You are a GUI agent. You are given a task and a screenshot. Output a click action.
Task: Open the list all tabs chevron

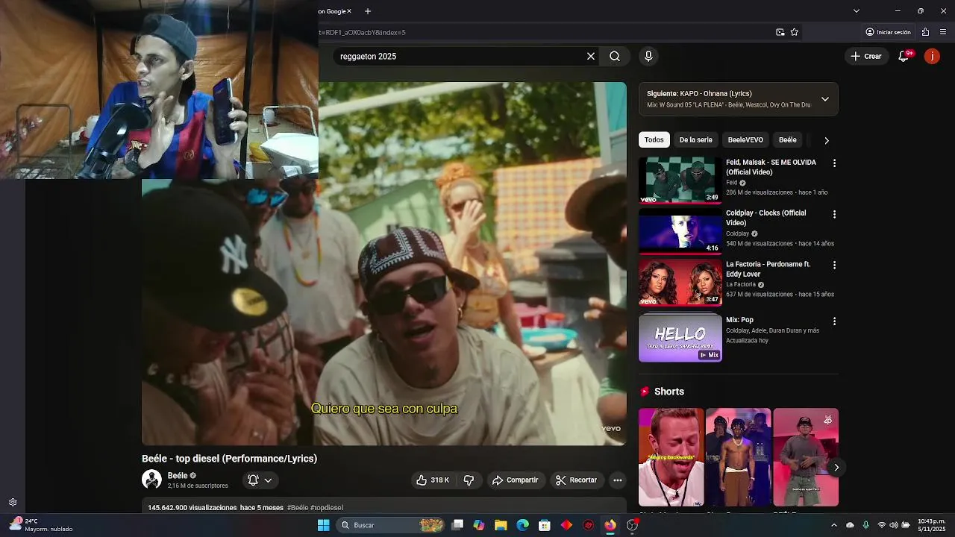click(x=856, y=11)
